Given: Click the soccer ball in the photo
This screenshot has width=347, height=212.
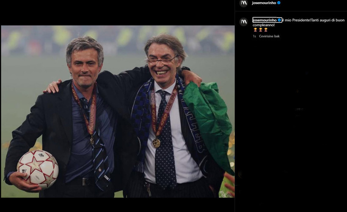Looking at the screenshot, I should [x=37, y=169].
